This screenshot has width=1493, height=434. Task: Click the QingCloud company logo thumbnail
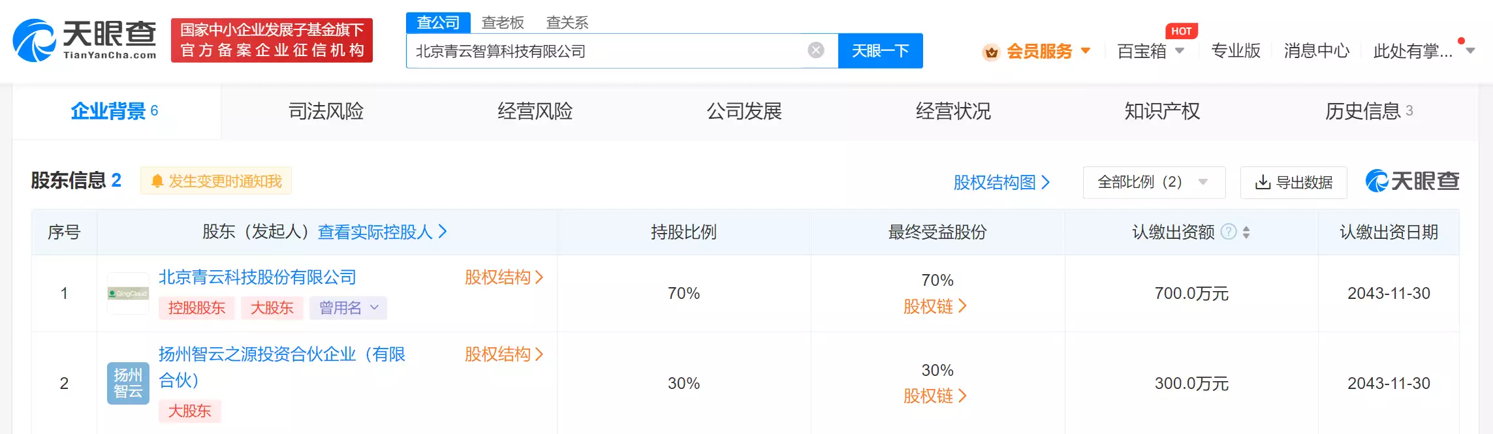point(128,294)
